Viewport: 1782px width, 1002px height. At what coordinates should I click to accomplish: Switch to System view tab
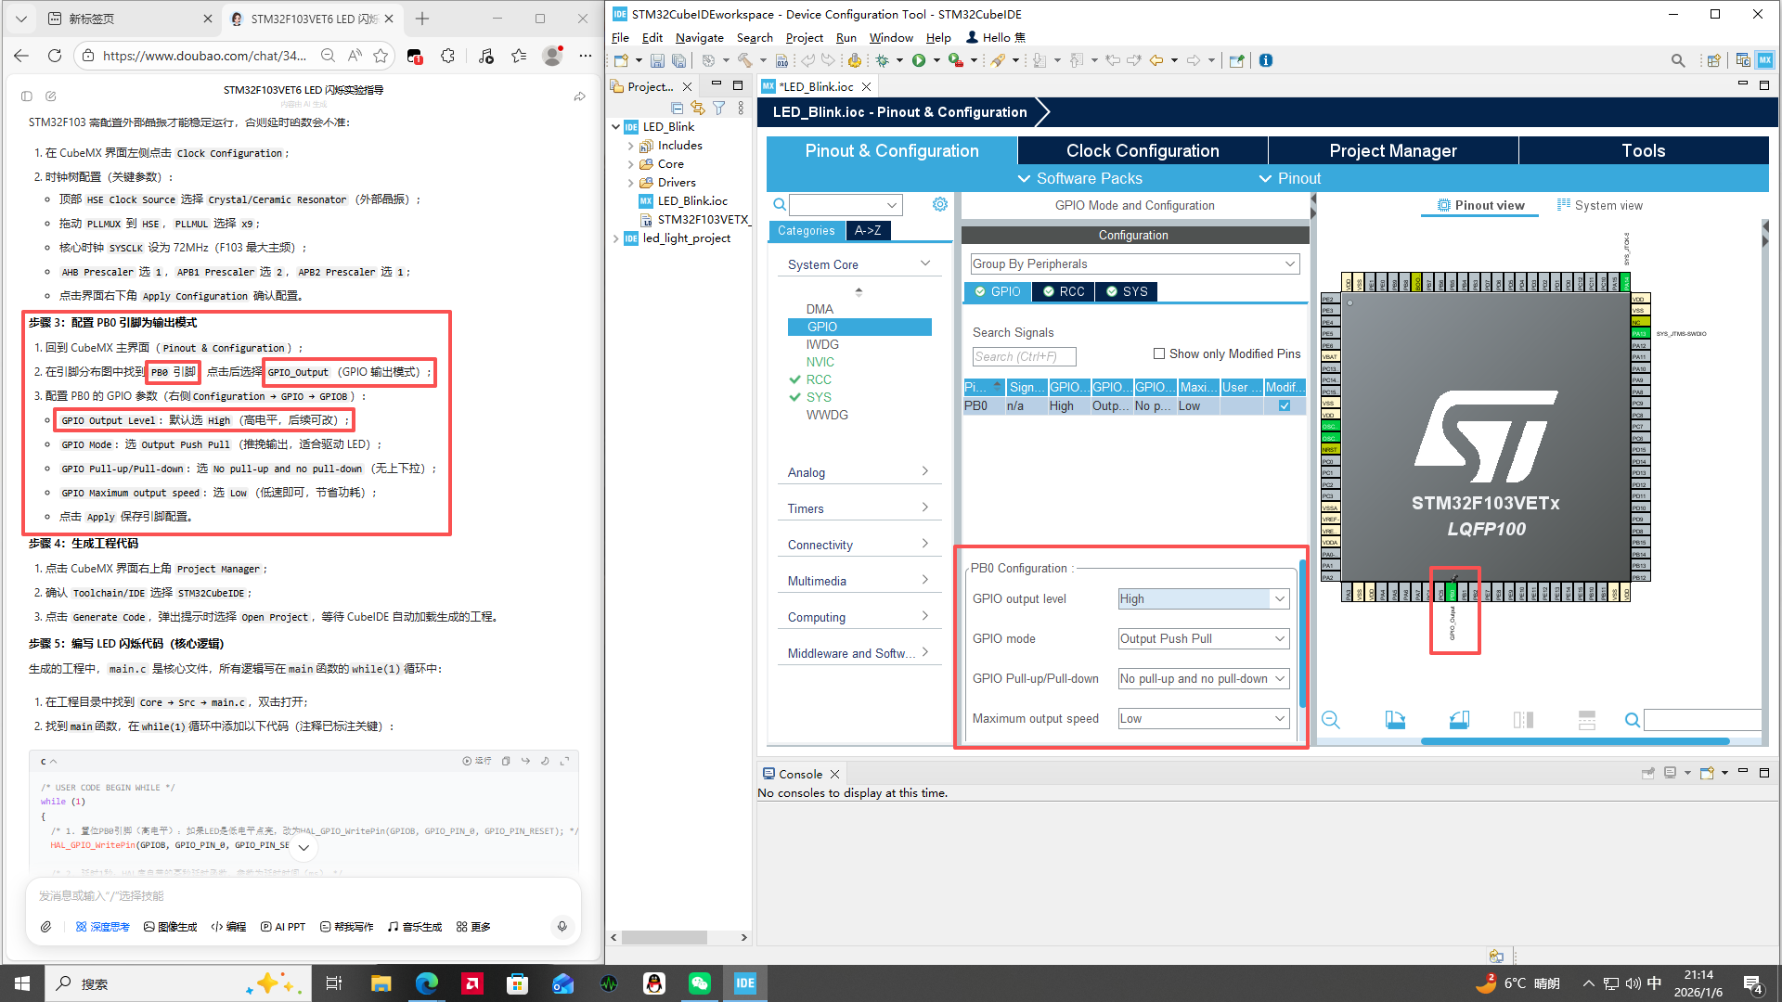coord(1599,205)
